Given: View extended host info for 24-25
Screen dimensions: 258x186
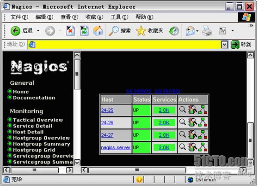Looking at the screenshot, I should pyautogui.click(x=183, y=110).
